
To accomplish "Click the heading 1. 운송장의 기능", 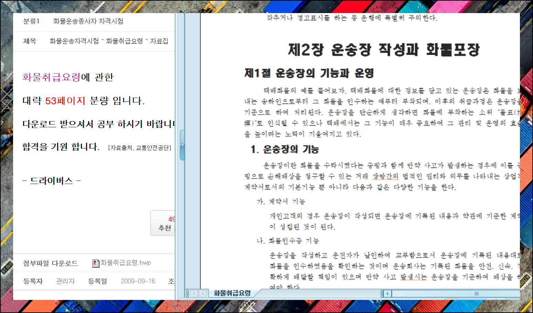I will click(x=285, y=149).
